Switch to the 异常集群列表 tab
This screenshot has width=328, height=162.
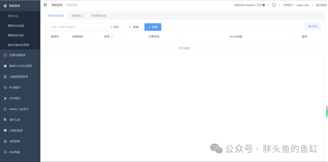pyautogui.click(x=98, y=16)
